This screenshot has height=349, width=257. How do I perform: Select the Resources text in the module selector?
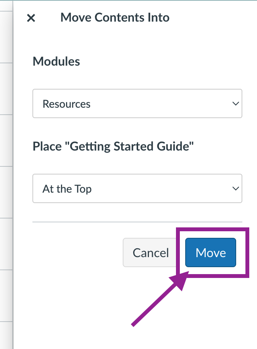(66, 104)
